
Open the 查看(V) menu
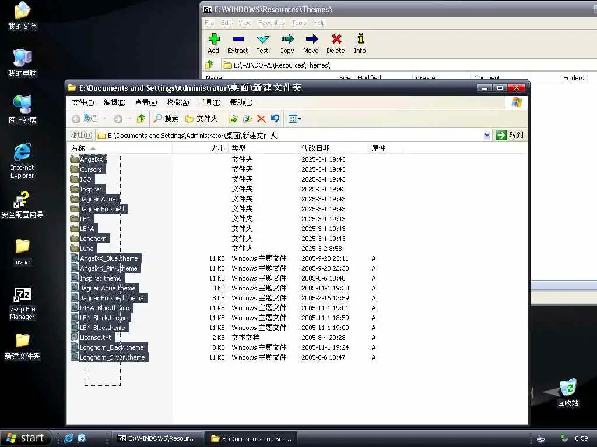pos(146,102)
